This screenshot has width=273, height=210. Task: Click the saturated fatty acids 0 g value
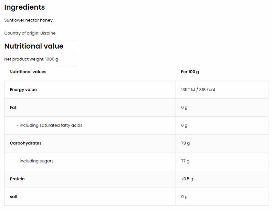[184, 126]
